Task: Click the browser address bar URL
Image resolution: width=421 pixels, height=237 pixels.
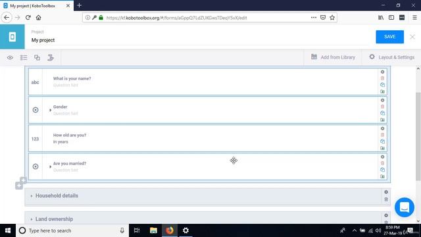Action: pyautogui.click(x=177, y=18)
